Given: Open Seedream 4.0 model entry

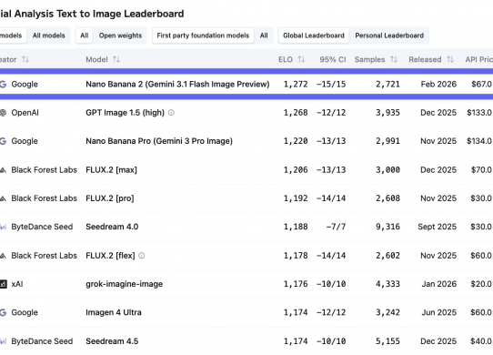Looking at the screenshot, I should 112,227.
